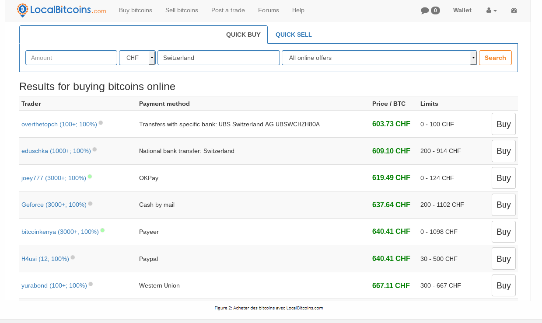Buy the OKPay offer from joey777

tap(504, 178)
